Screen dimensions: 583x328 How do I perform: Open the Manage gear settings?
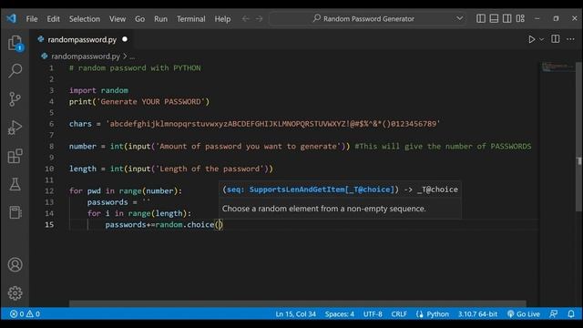15,293
